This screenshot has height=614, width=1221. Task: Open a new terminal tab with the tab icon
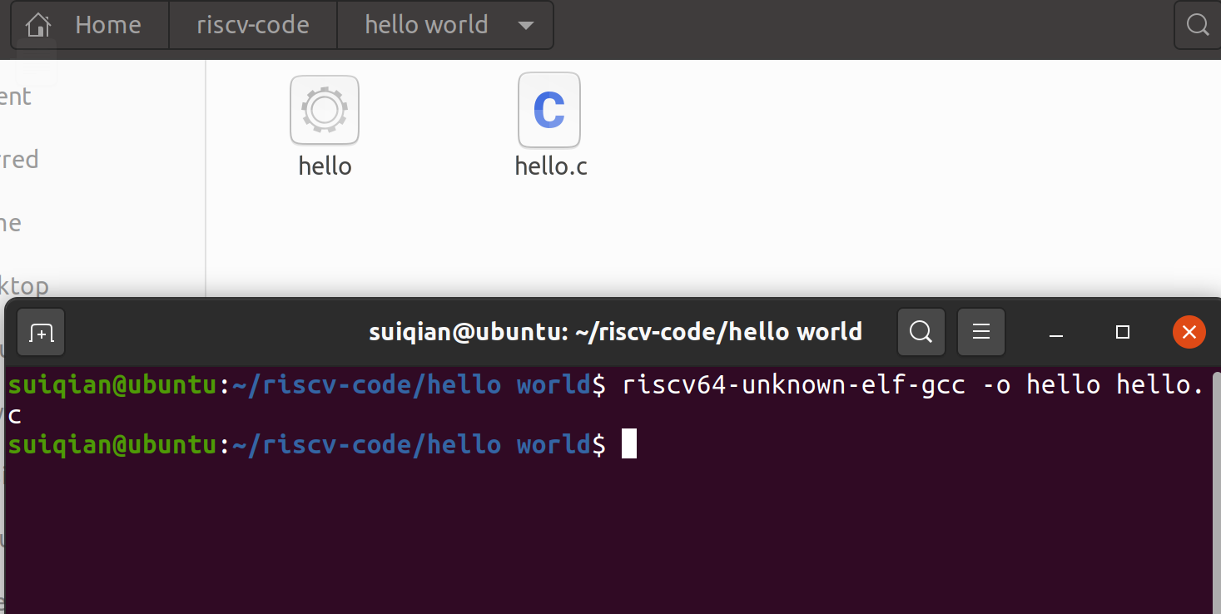pos(39,331)
